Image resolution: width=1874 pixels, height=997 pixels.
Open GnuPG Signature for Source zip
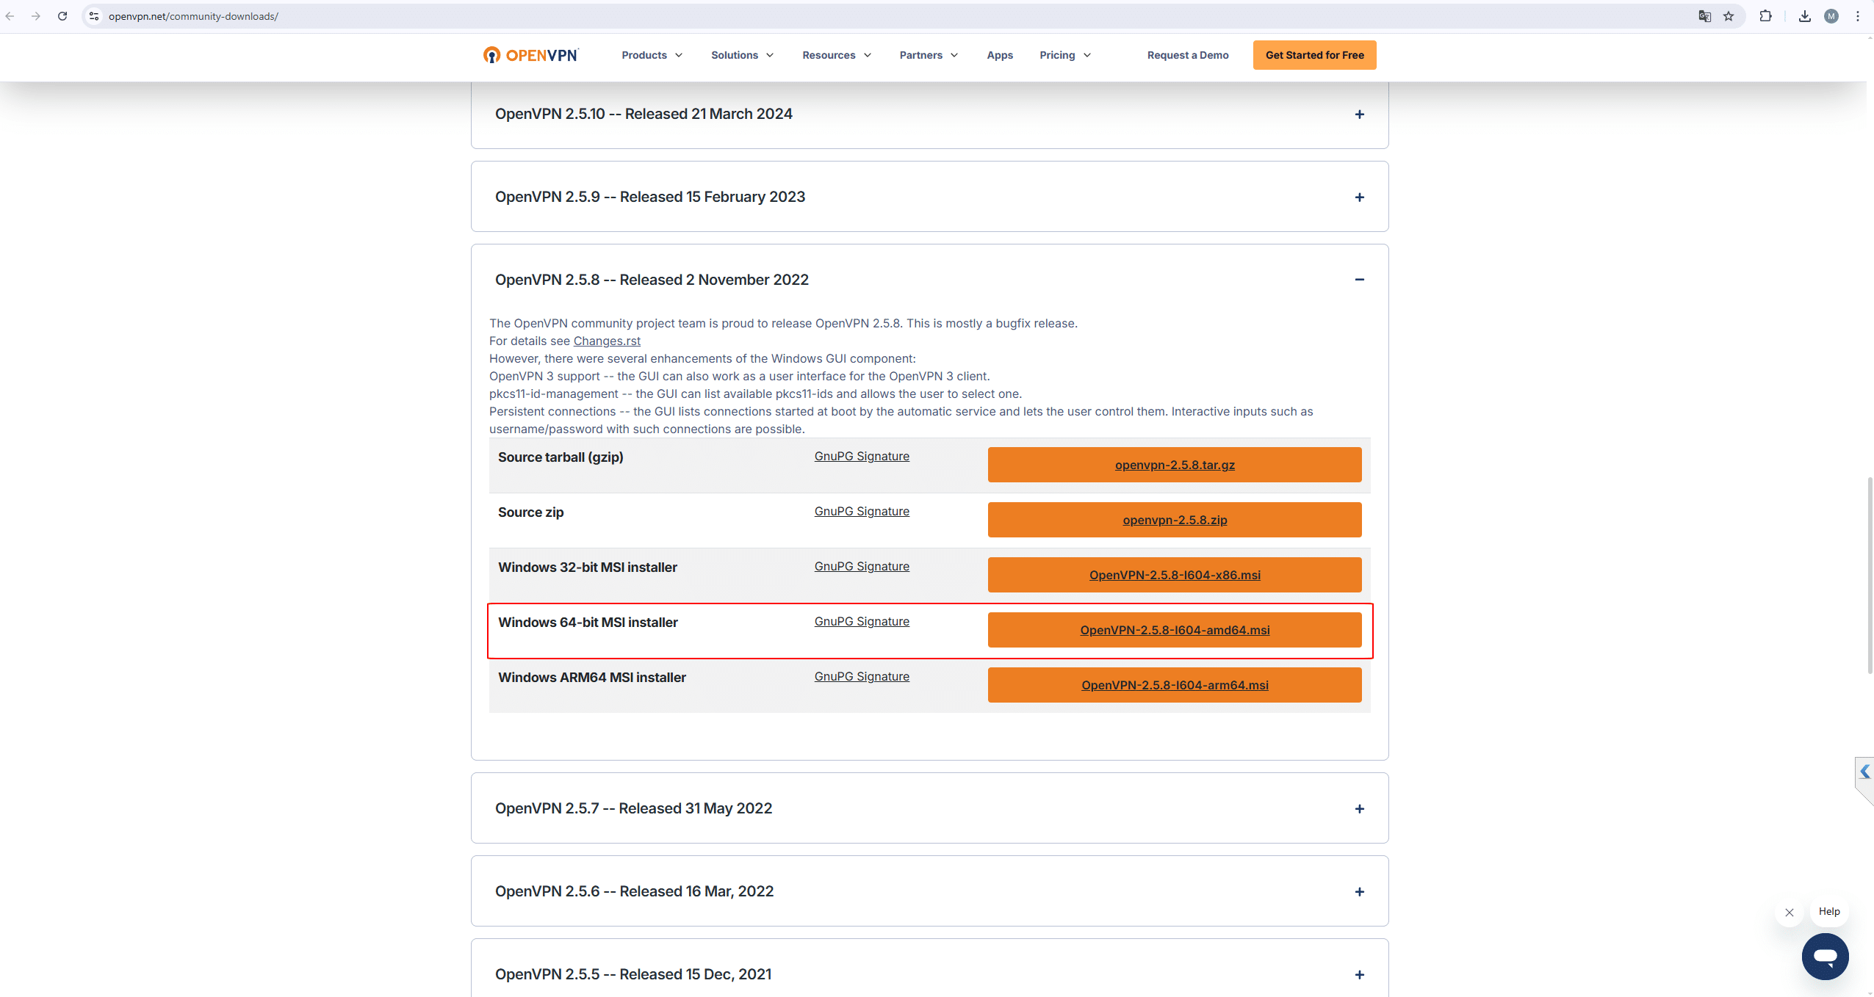(862, 511)
